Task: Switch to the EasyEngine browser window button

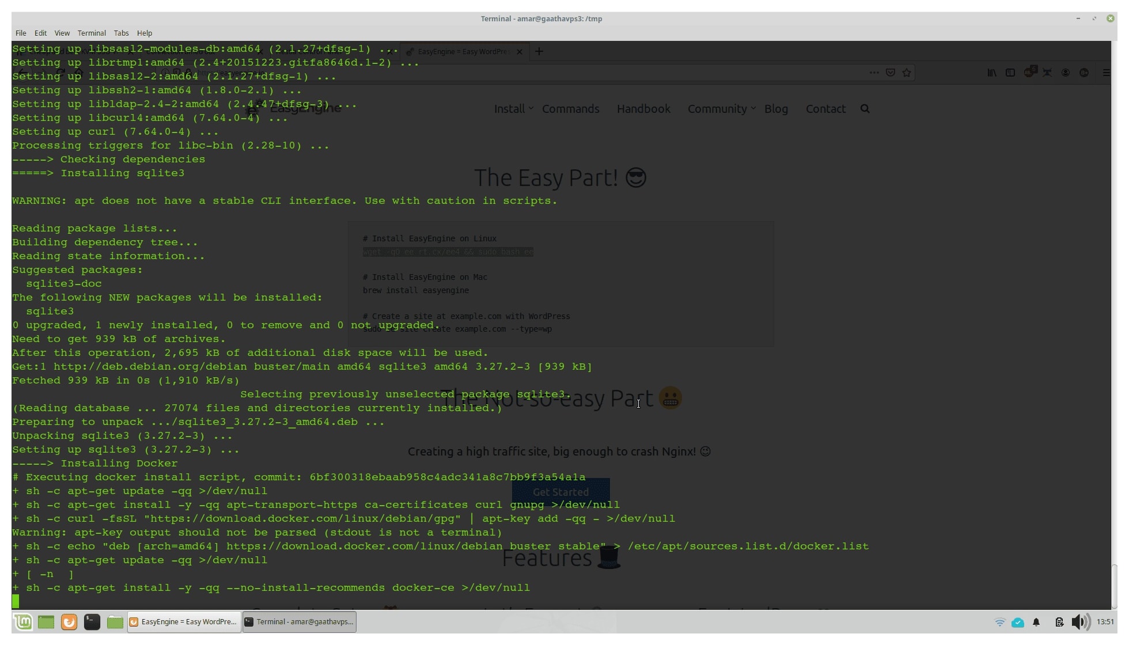Action: tap(184, 621)
